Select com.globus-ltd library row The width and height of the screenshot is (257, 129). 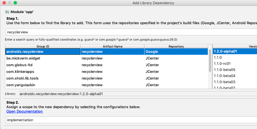coord(106,65)
